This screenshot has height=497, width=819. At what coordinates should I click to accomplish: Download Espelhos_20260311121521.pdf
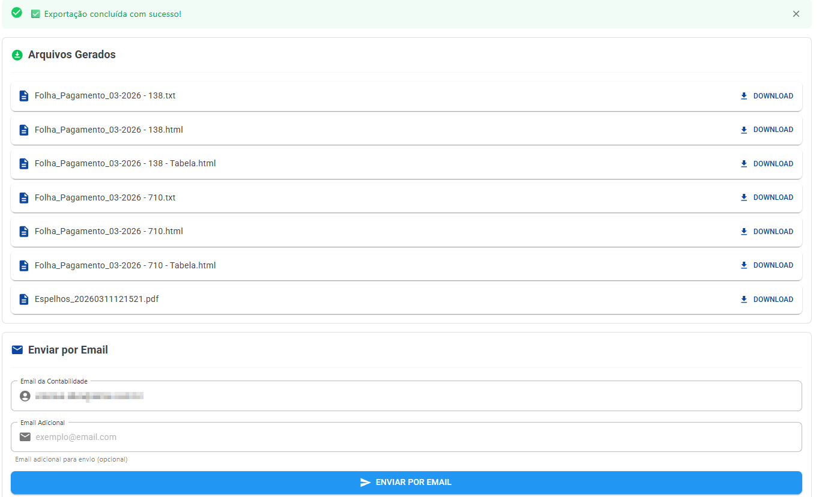click(x=767, y=300)
